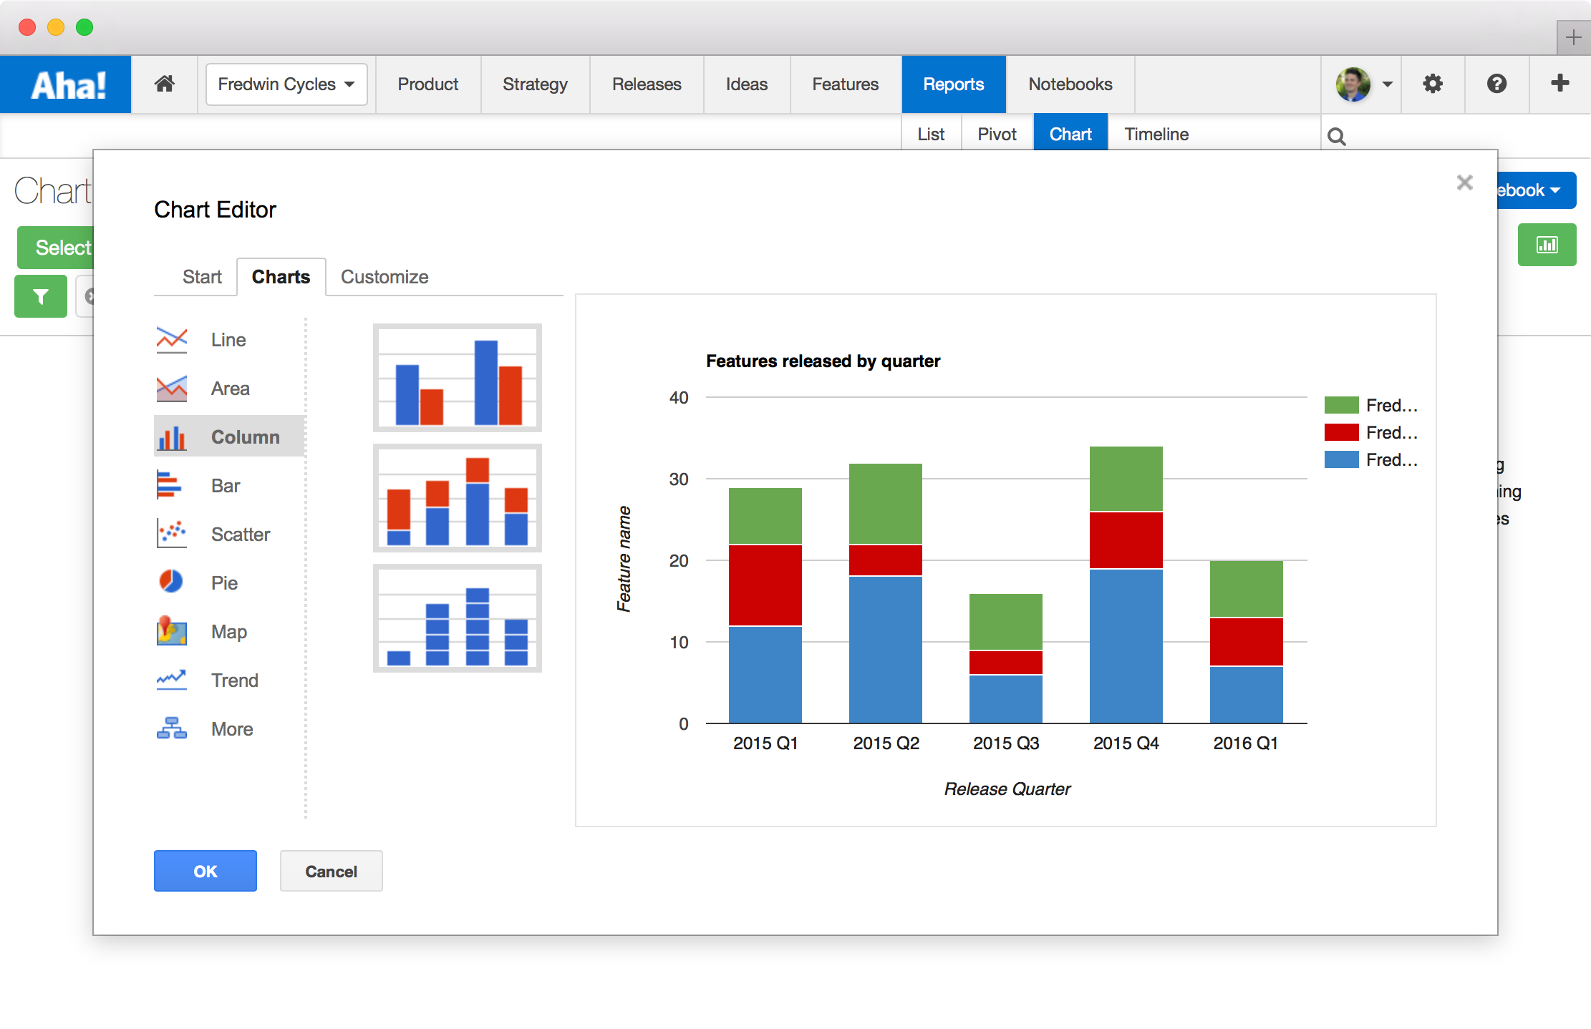
Task: Open the More chart types option
Action: [x=171, y=728]
